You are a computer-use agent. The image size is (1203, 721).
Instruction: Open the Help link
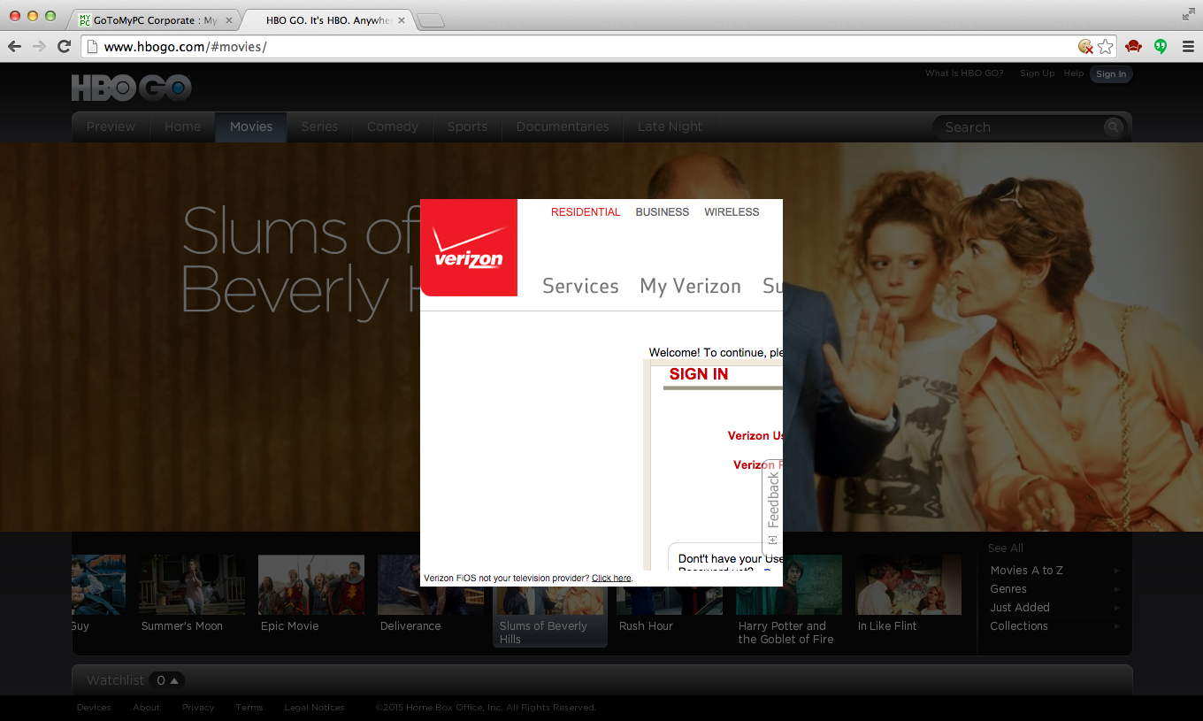(x=1074, y=73)
